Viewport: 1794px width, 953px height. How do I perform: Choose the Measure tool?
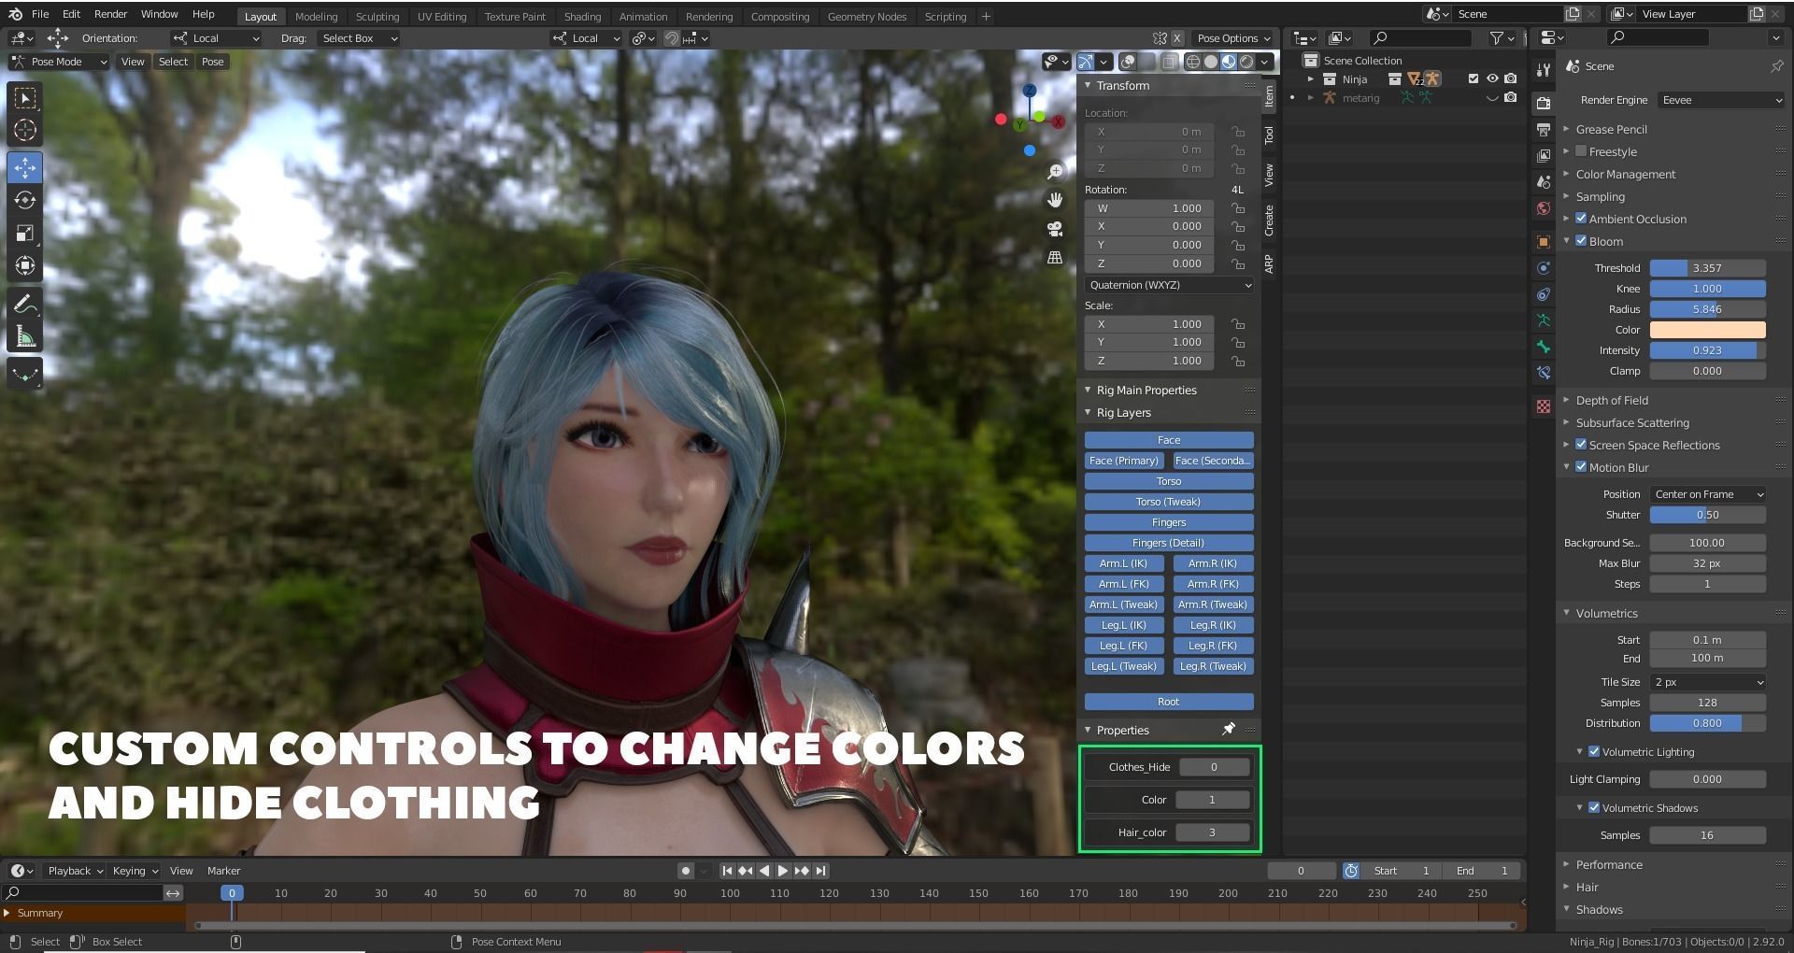point(25,337)
